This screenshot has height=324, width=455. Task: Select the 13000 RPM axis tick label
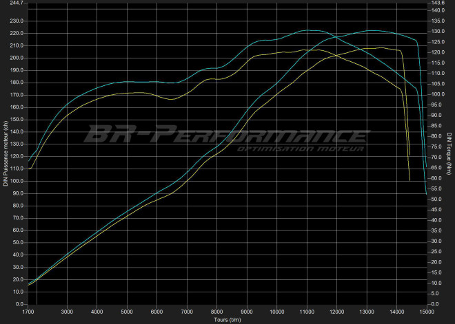[367, 312]
